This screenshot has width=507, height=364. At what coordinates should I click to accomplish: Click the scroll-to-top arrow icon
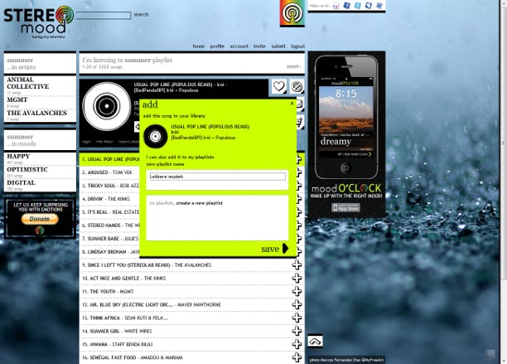pos(315,341)
